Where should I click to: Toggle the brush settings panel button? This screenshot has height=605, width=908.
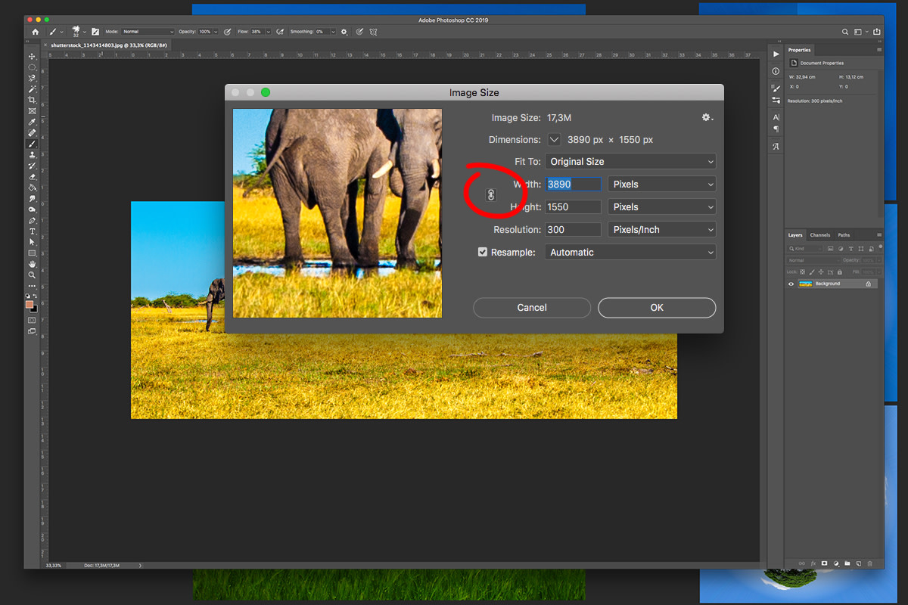pos(95,32)
